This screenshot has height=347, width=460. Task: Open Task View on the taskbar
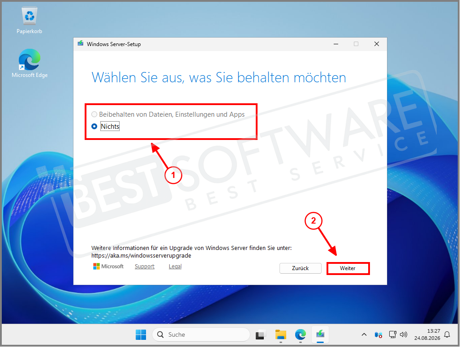(x=261, y=334)
